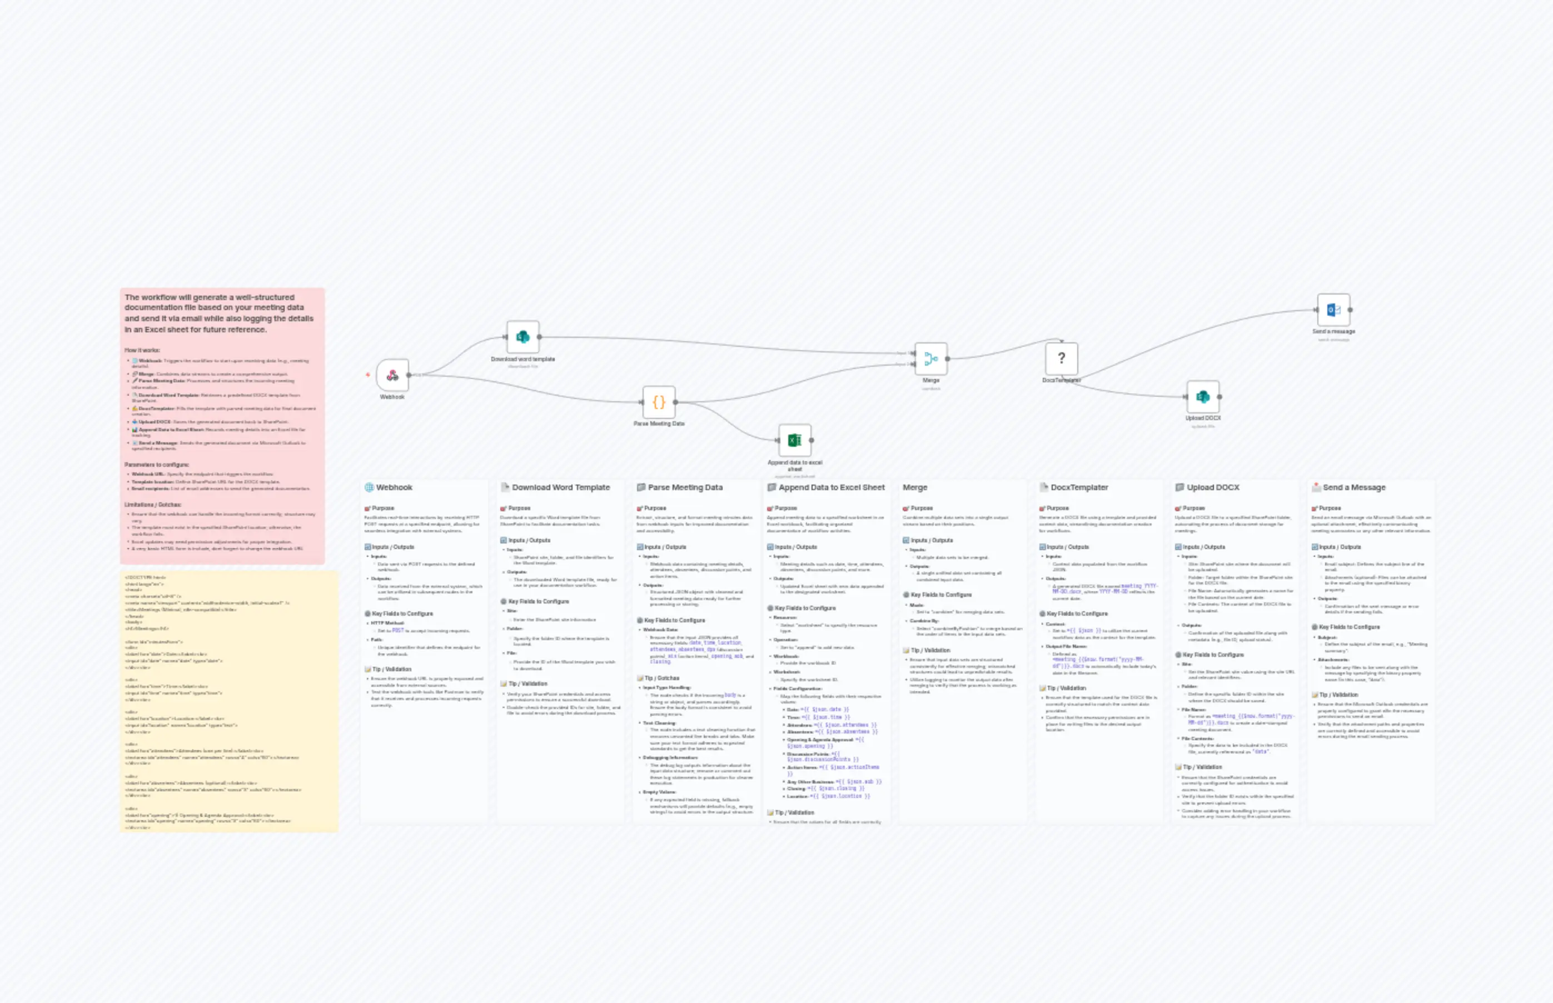
Task: Select the "Tip / Validation" heading in the DocxTemplater panel
Action: [1063, 688]
